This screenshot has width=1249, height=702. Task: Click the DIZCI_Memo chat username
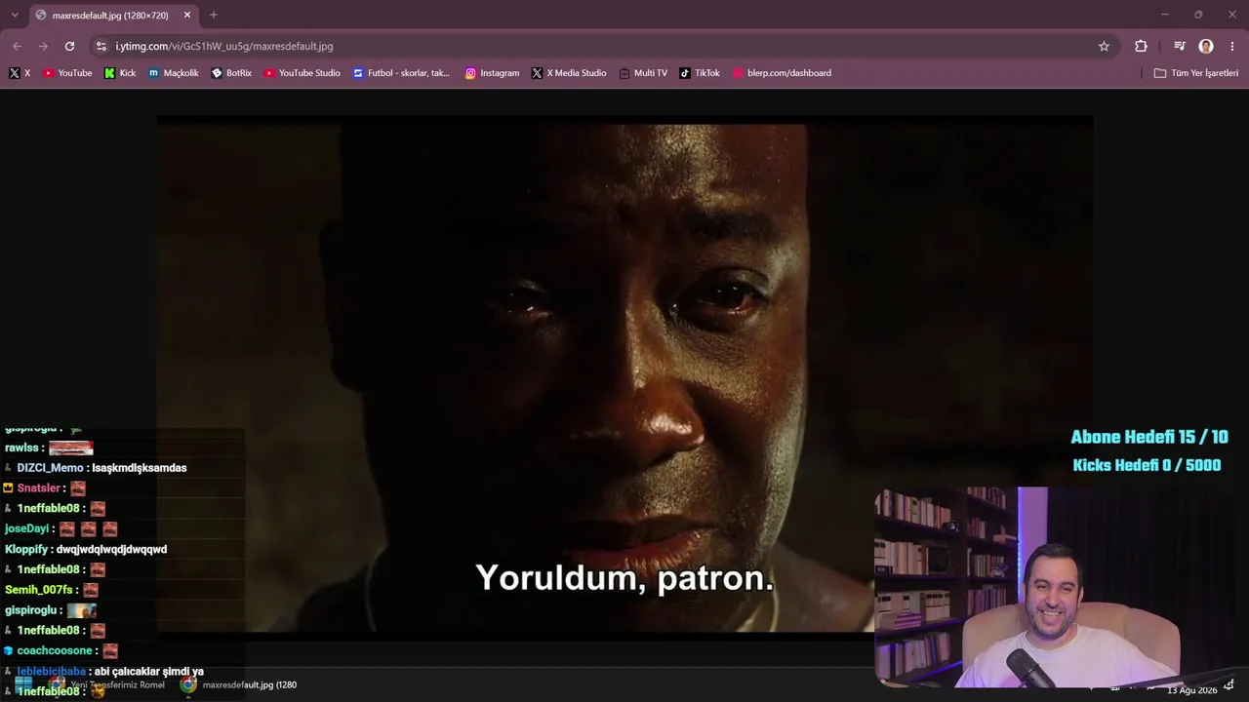click(50, 468)
